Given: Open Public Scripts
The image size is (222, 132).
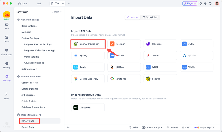Looking at the screenshot, I should (x=29, y=101).
